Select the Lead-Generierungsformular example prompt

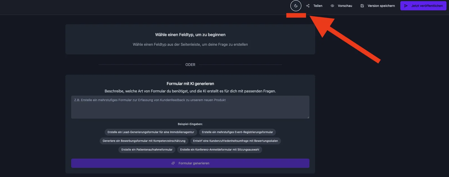tap(151, 132)
